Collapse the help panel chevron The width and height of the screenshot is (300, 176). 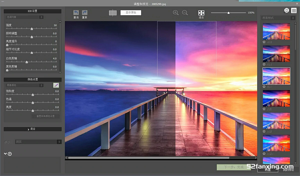[5, 154]
